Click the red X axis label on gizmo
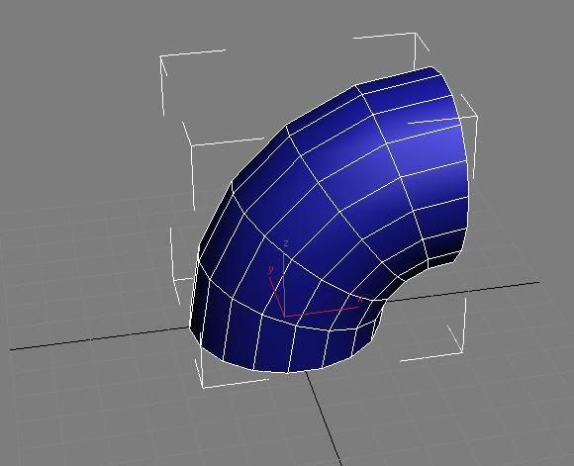Viewport: 574px width, 466px height. click(x=360, y=299)
